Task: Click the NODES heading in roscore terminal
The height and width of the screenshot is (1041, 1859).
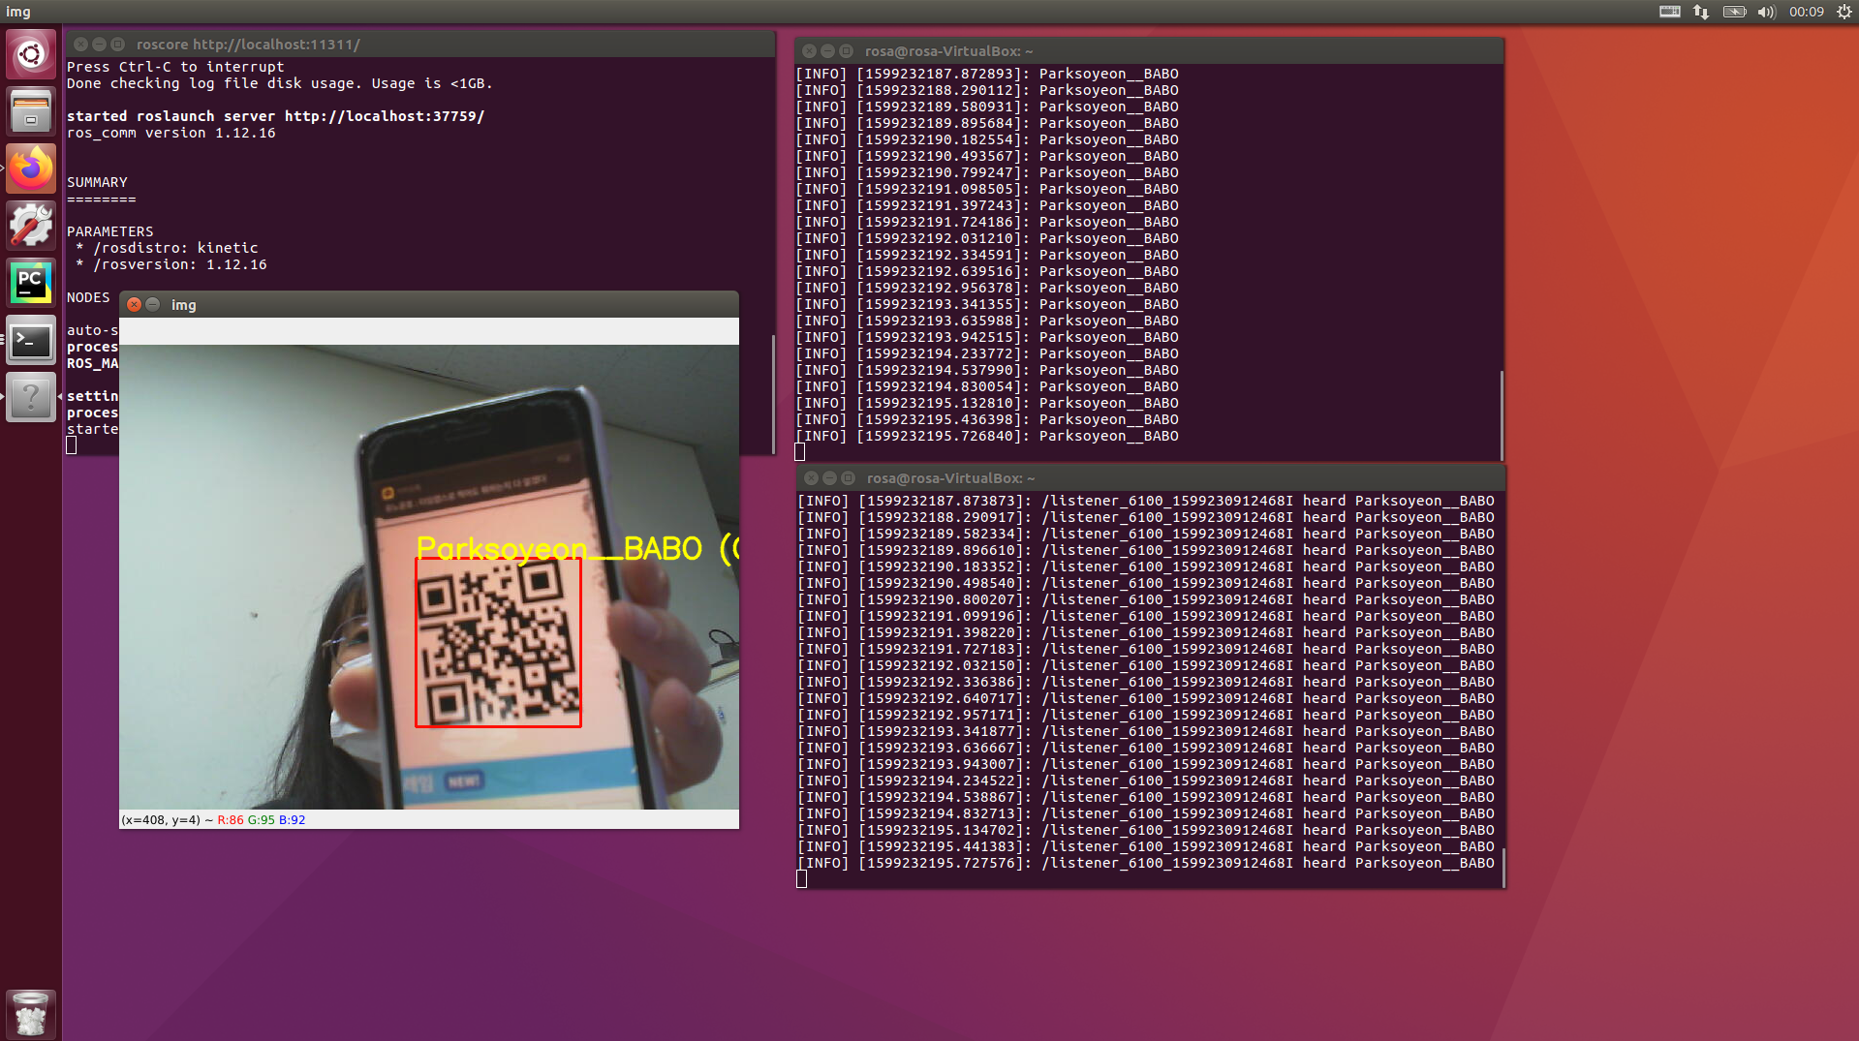Action: pos(88,297)
